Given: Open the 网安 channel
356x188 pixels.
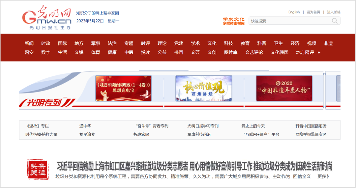Looking at the screenshot, I should tap(29, 52).
